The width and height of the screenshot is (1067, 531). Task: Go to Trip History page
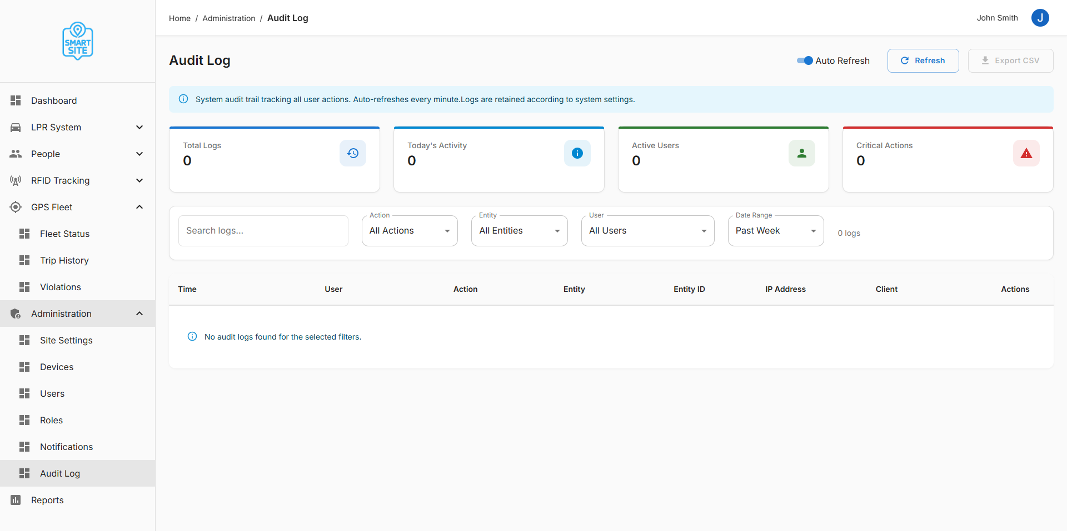(64, 260)
